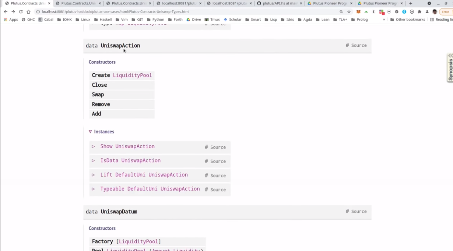
Task: Open the browser home page
Action: 28,12
